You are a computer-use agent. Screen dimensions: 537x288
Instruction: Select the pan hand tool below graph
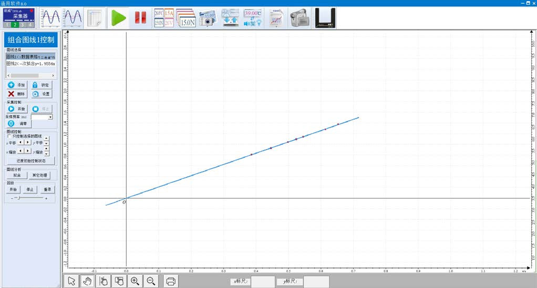tap(88, 281)
